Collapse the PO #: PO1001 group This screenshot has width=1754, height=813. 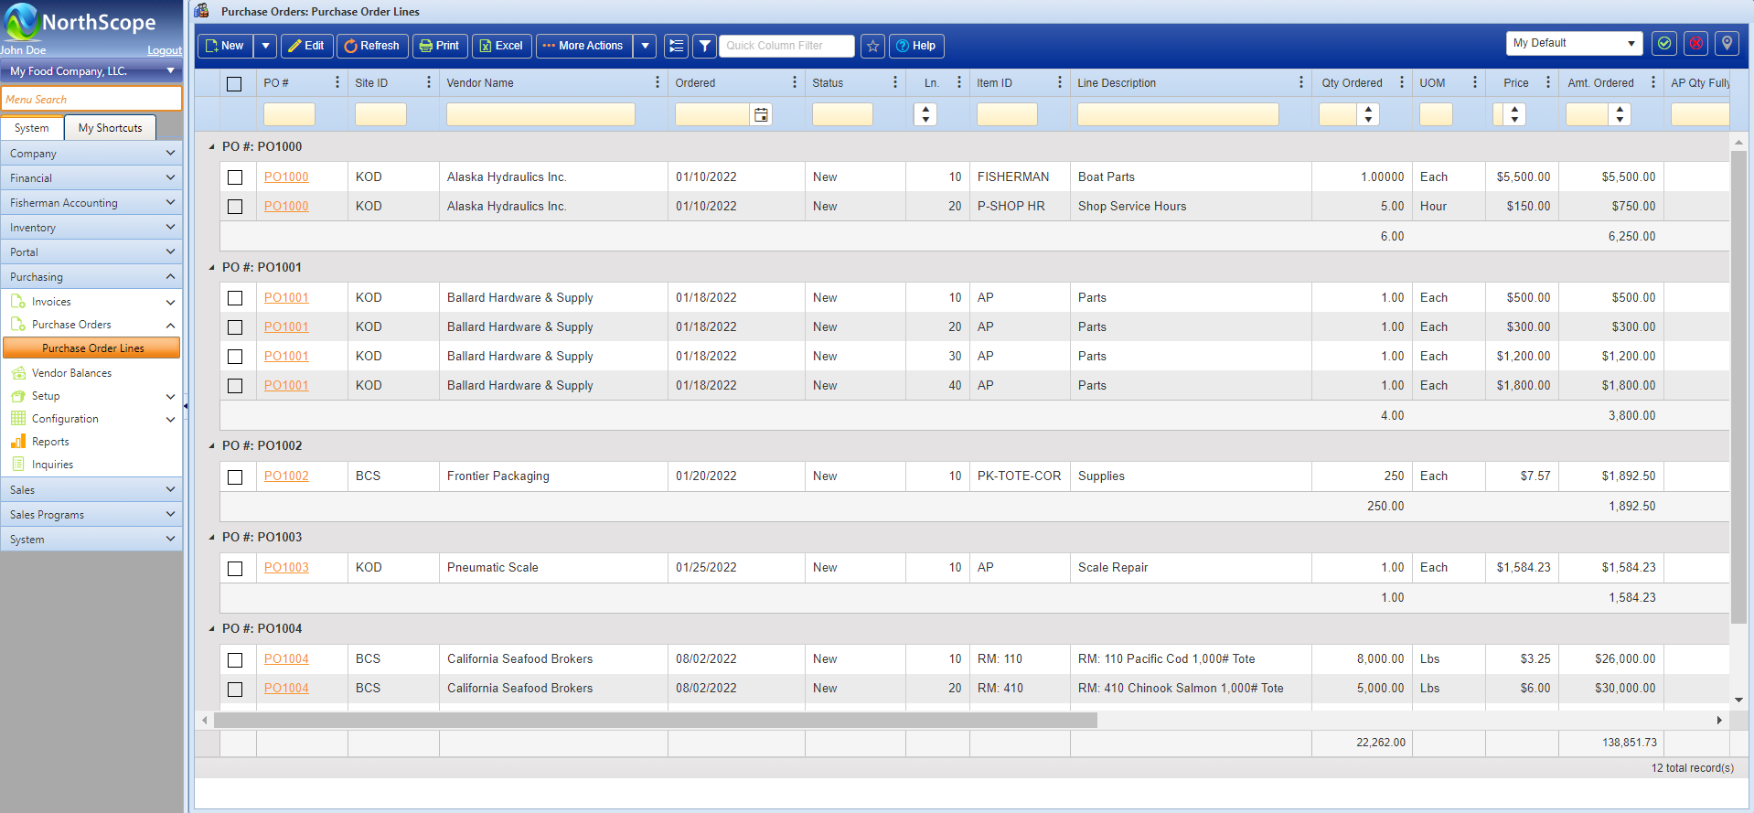[x=212, y=268]
